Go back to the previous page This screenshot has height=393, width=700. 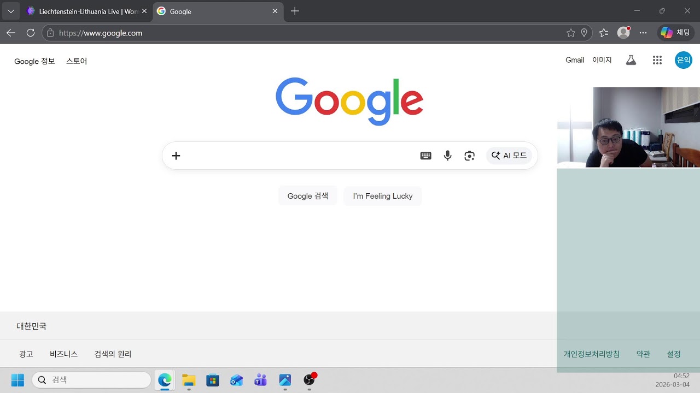(x=11, y=33)
